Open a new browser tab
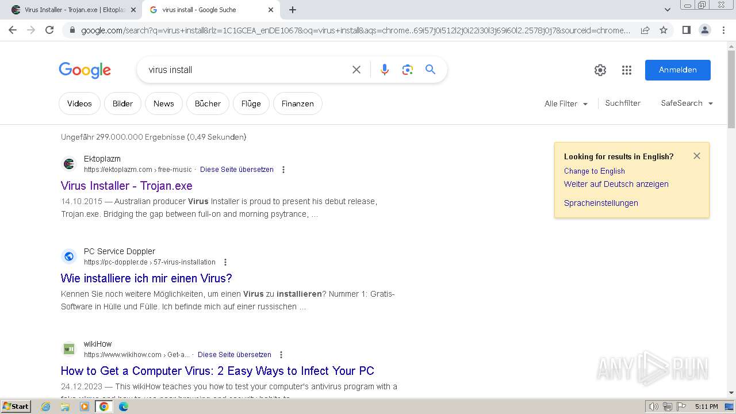 pyautogui.click(x=293, y=10)
